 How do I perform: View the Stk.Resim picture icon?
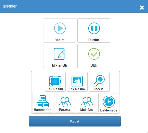(x=77, y=81)
